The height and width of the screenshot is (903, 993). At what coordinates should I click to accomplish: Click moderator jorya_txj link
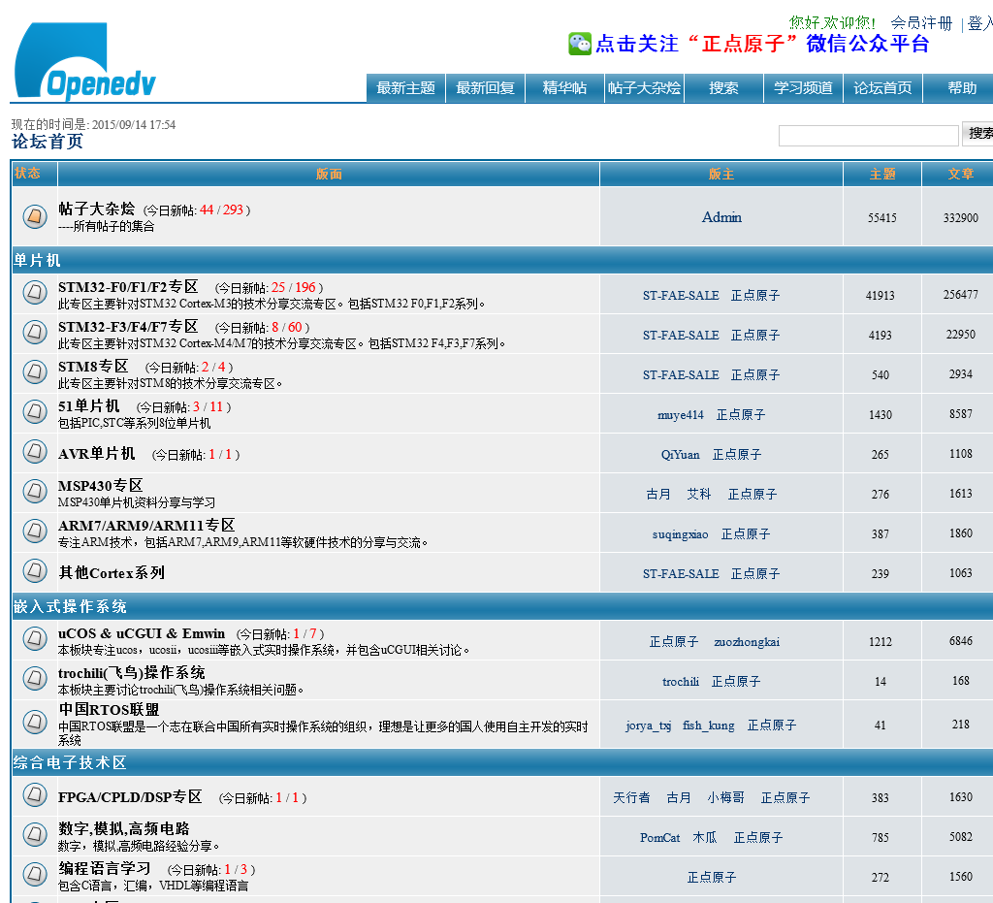click(649, 726)
